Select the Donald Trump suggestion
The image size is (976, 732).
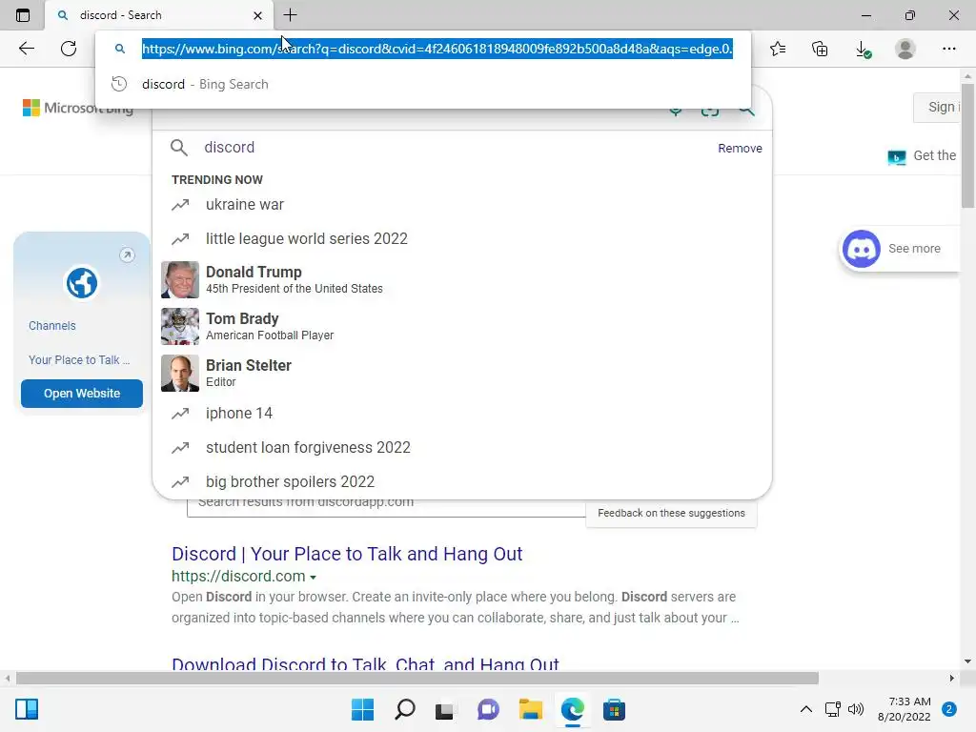pos(462,279)
